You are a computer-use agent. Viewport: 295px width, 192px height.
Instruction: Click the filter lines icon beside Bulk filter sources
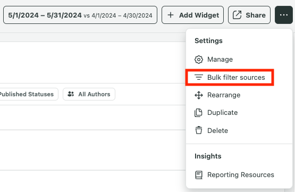click(x=199, y=77)
